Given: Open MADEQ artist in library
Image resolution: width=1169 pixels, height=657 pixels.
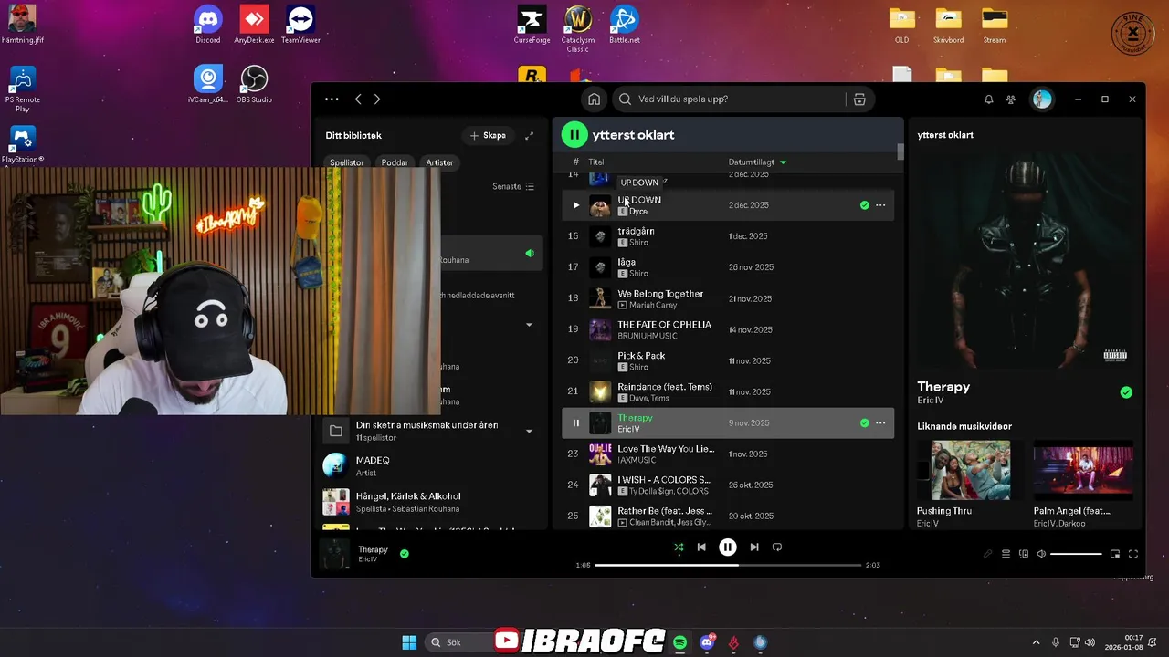Looking at the screenshot, I should pos(431,466).
